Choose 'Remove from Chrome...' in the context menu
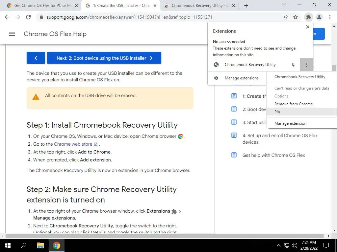The height and width of the screenshot is (252, 337). 301,104
